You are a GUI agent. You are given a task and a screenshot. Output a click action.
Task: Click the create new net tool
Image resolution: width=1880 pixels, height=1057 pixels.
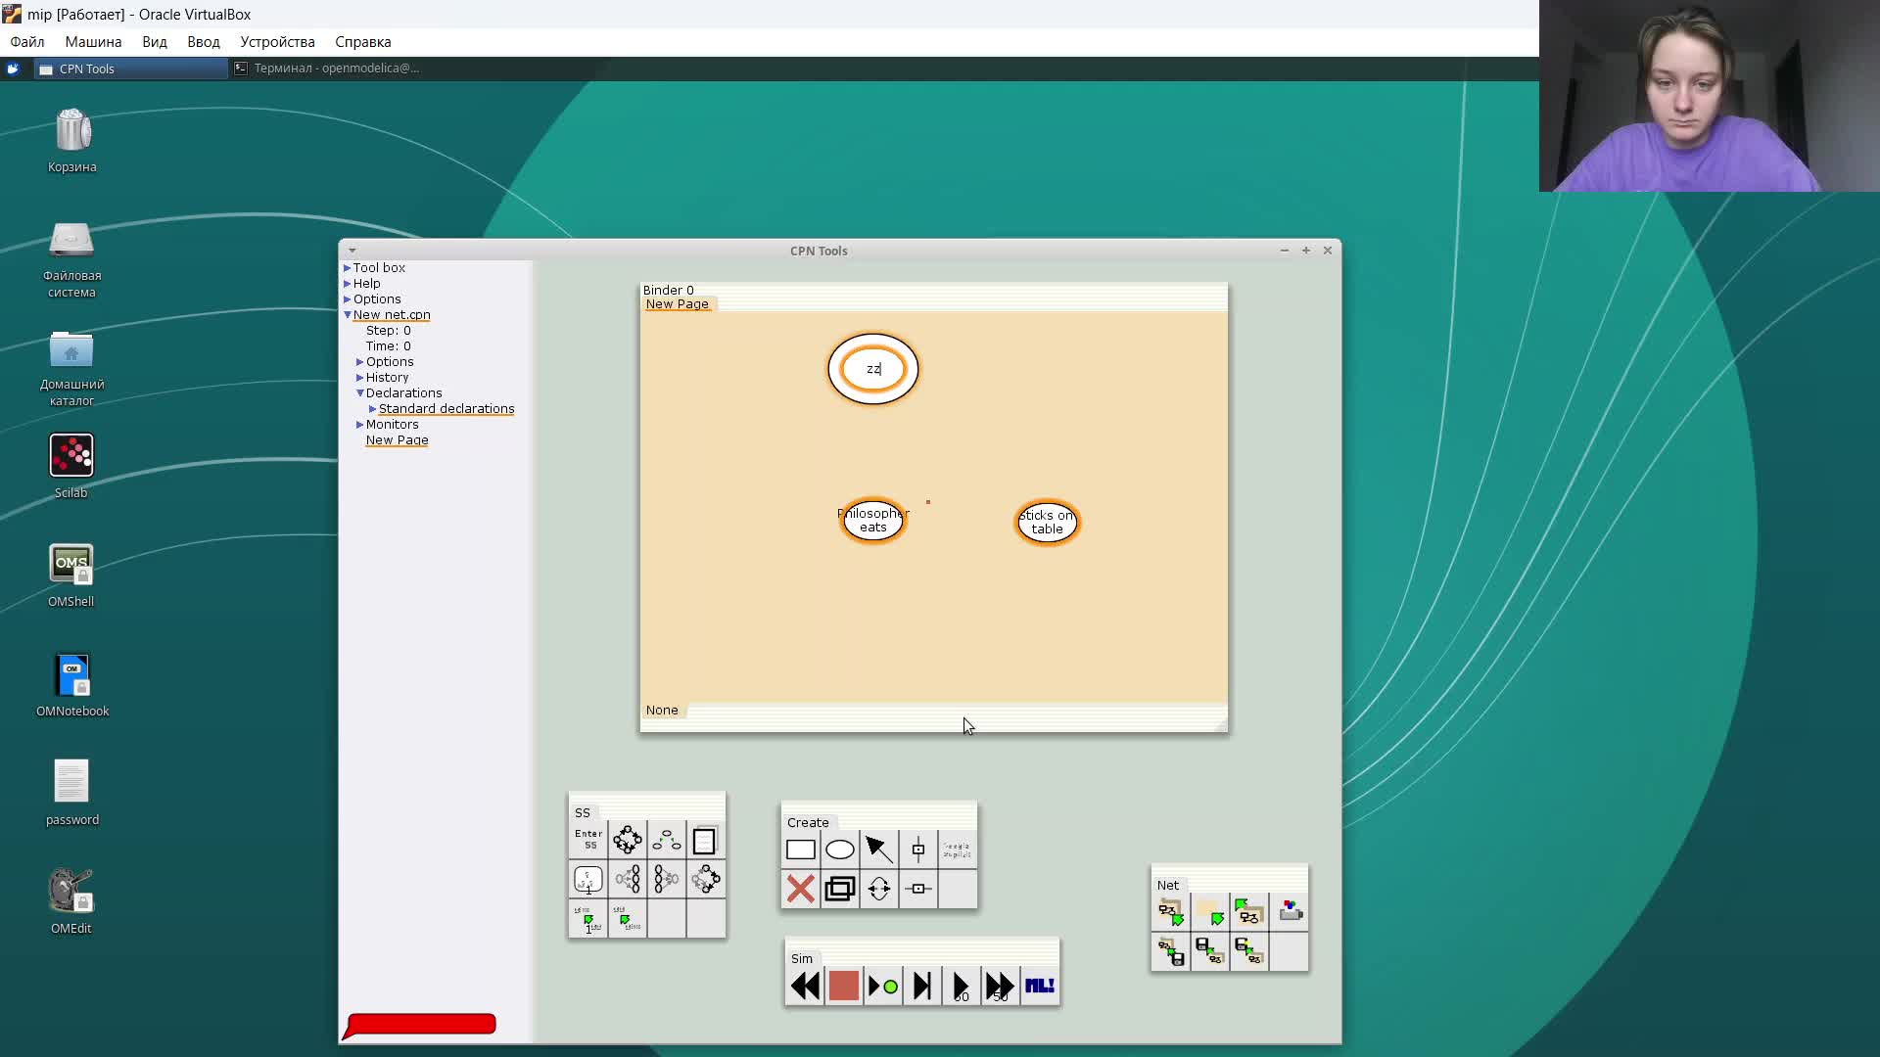pos(1171,912)
